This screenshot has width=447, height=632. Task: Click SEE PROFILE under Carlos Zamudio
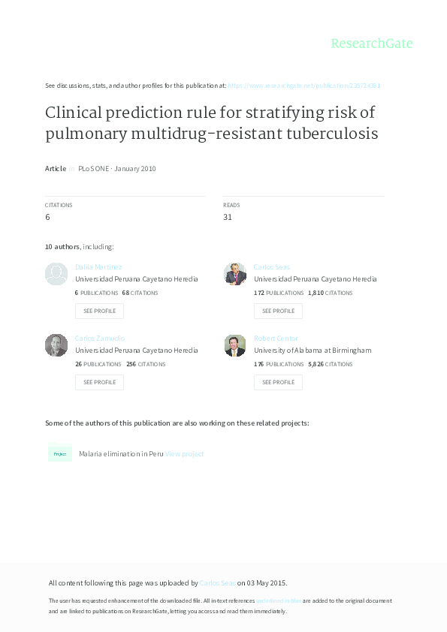[x=99, y=382]
